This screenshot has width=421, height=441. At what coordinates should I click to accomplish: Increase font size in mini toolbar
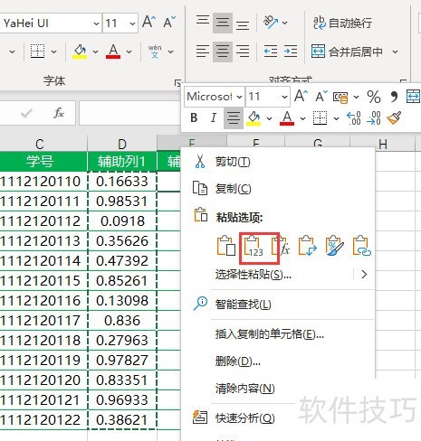pos(301,96)
